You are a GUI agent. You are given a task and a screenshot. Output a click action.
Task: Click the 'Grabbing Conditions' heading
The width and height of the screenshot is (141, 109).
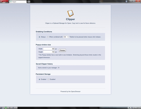44,32
